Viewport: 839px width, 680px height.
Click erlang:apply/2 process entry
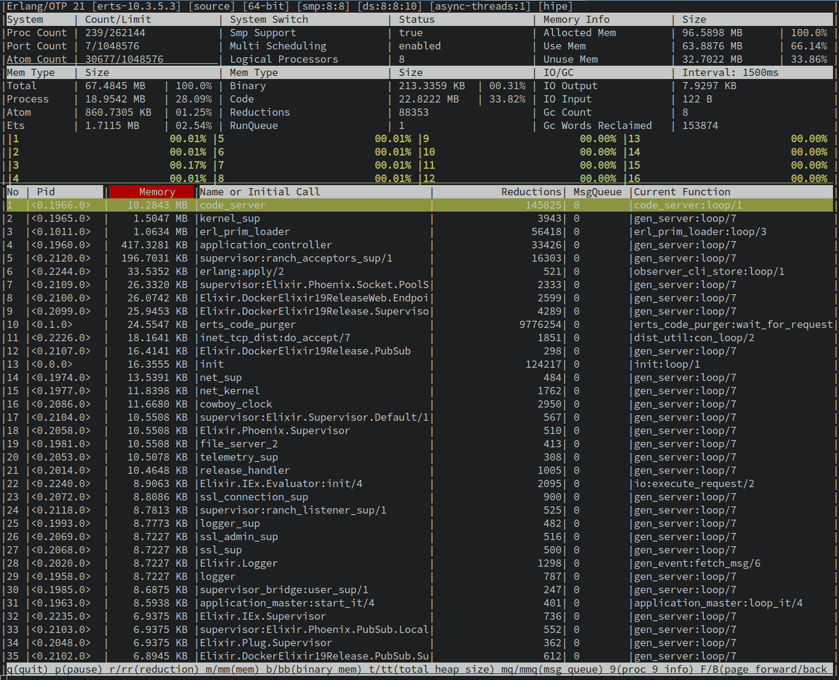(242, 271)
